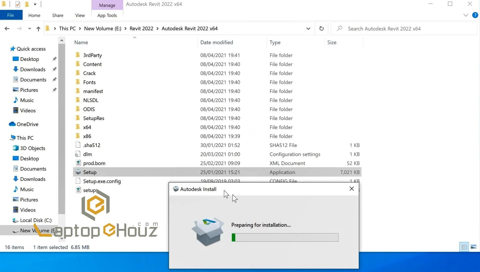
Task: Open the Content folder
Action: click(x=92, y=64)
